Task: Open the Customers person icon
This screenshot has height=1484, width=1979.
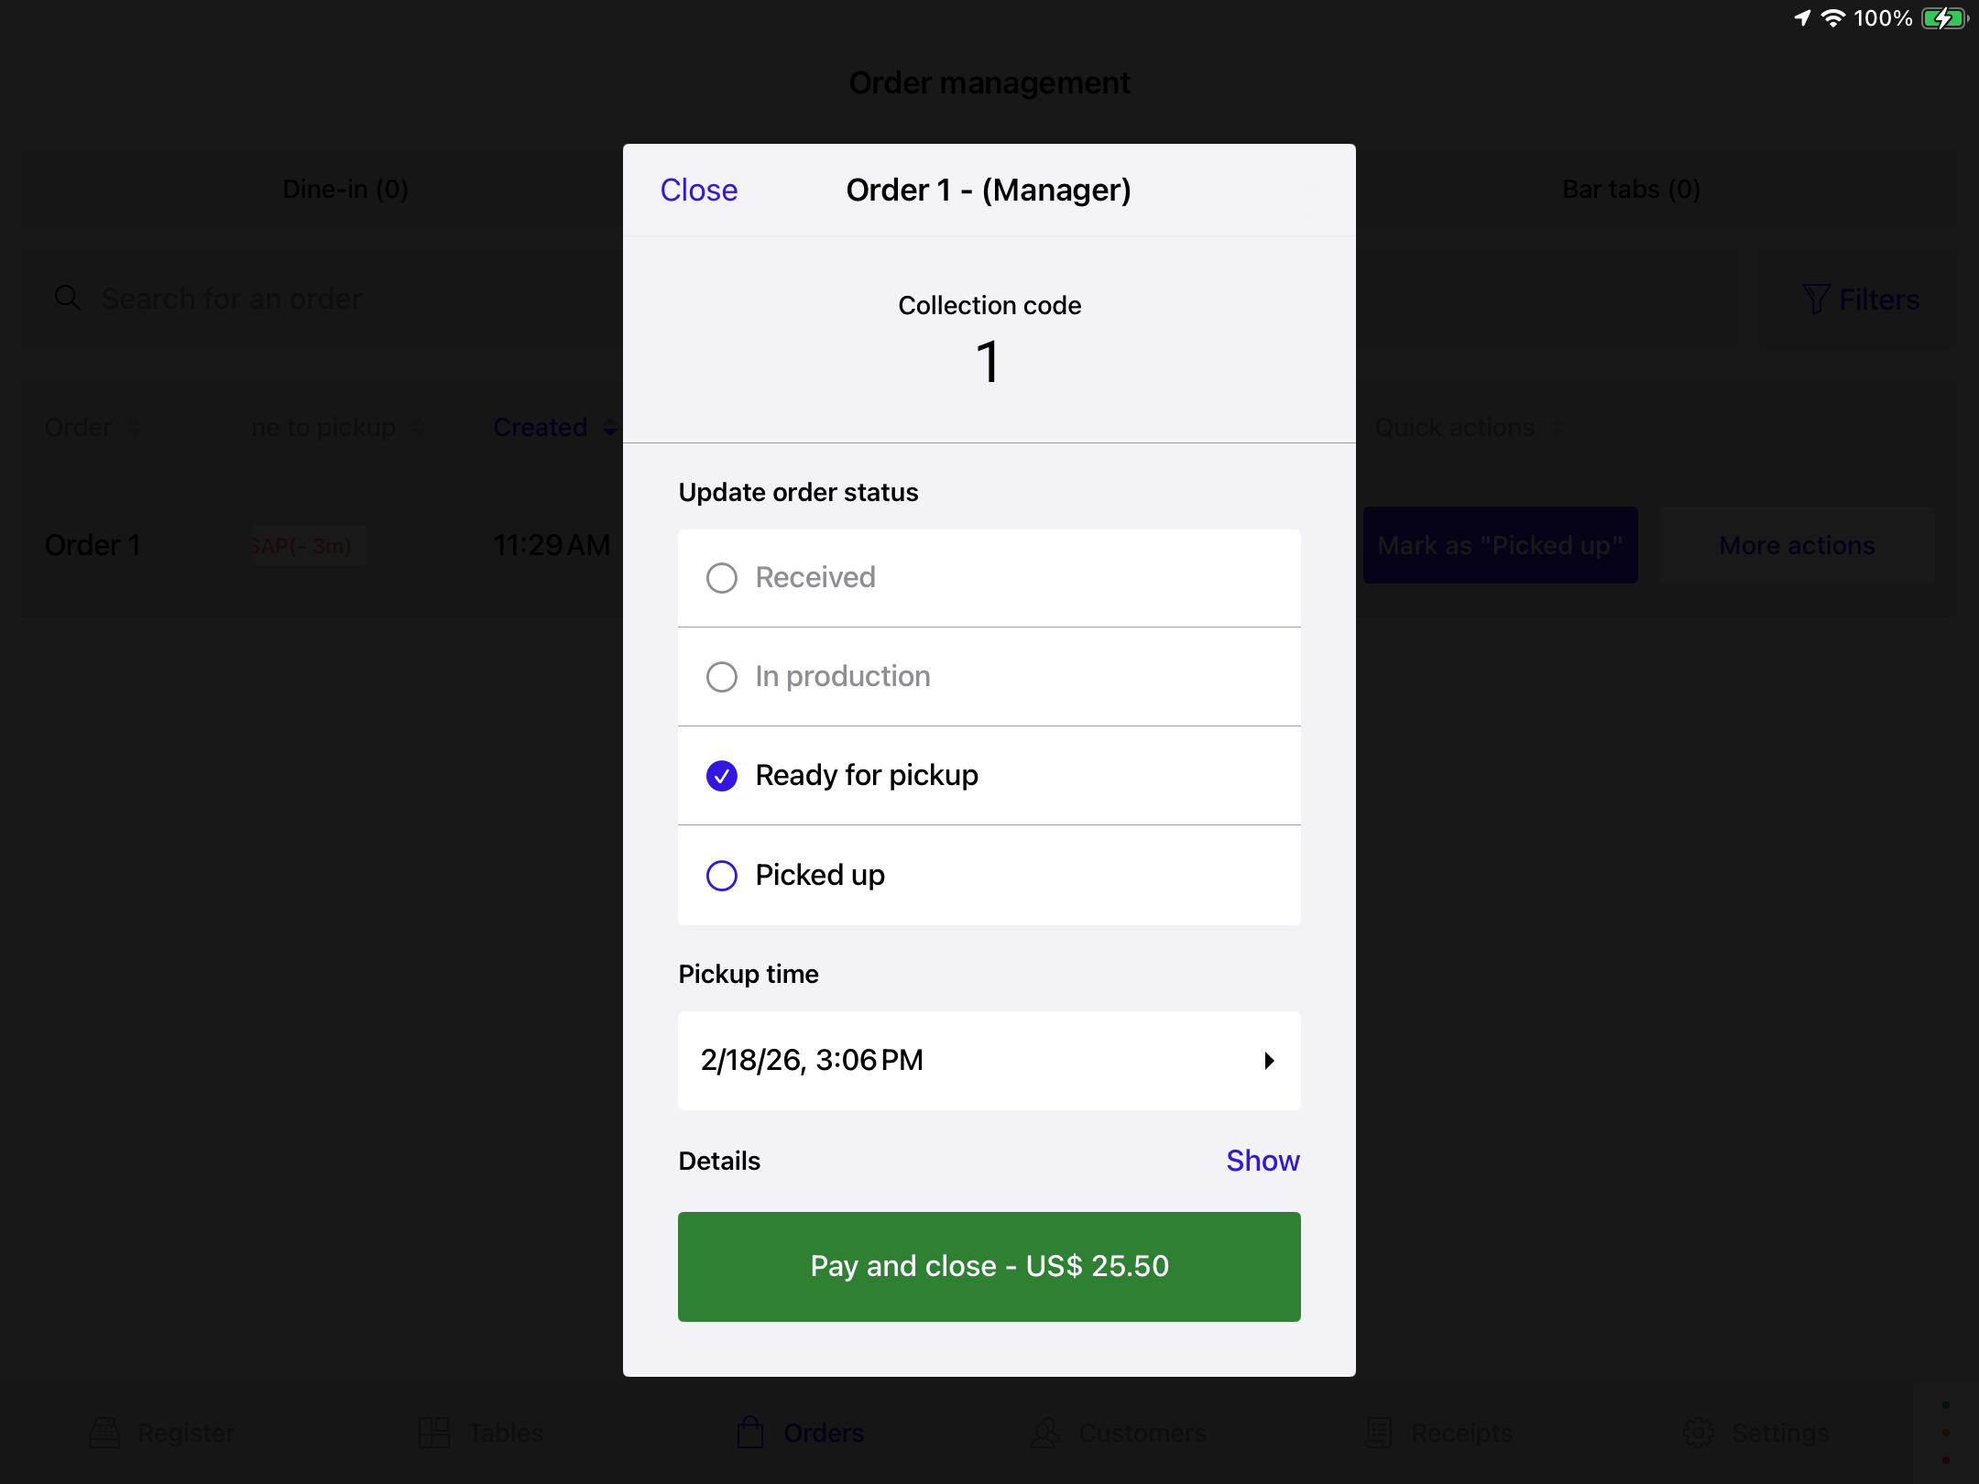Action: point(1045,1433)
